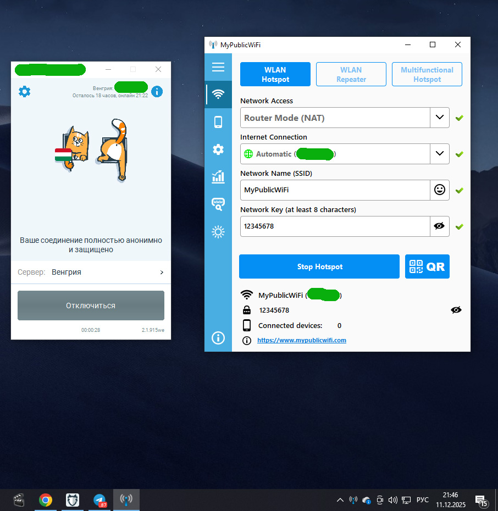Select the WiFi hotspot sidebar icon
498x511 pixels.
point(218,95)
